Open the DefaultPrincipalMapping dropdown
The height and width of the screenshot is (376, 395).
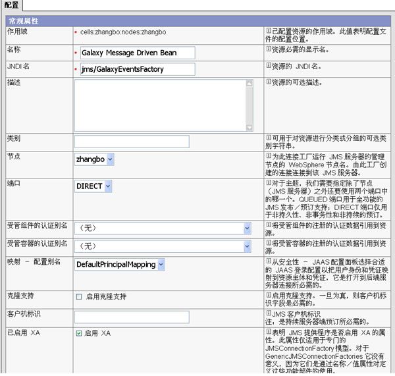tap(120, 264)
